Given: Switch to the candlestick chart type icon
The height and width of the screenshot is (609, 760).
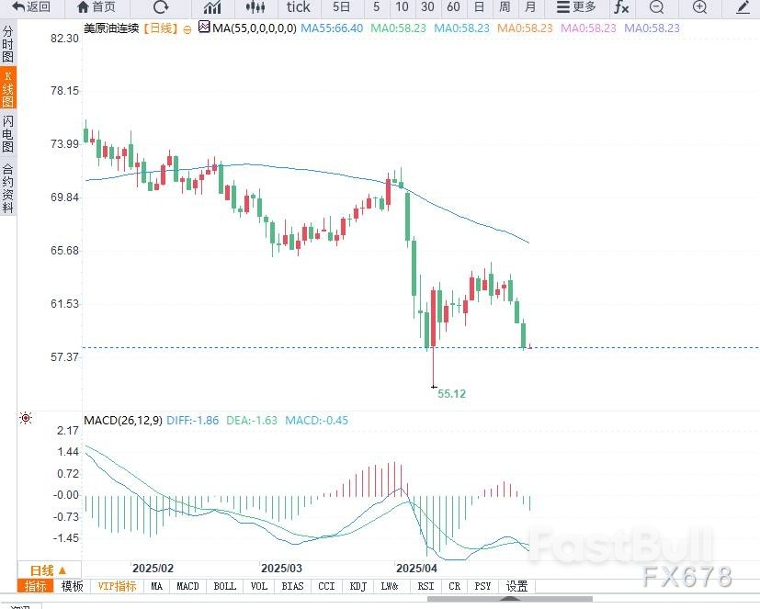Looking at the screenshot, I should (256, 7).
